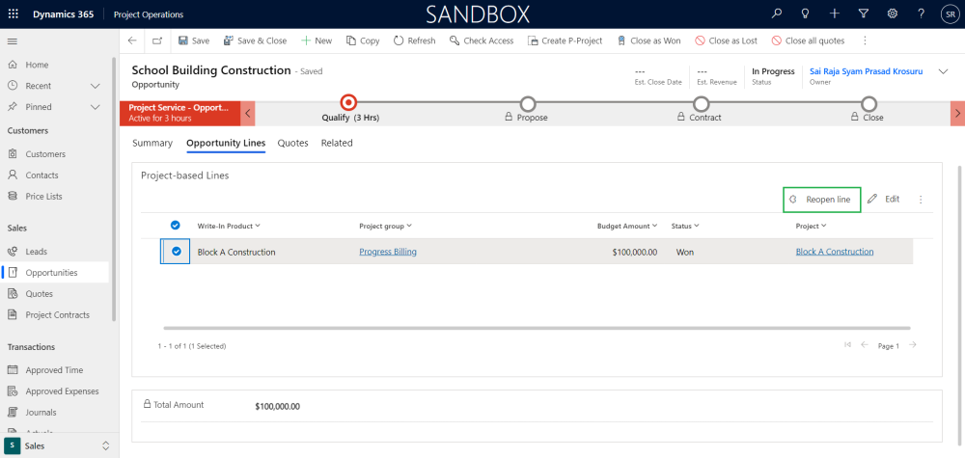The width and height of the screenshot is (965, 458).
Task: Open the settings gear icon
Action: tap(892, 14)
